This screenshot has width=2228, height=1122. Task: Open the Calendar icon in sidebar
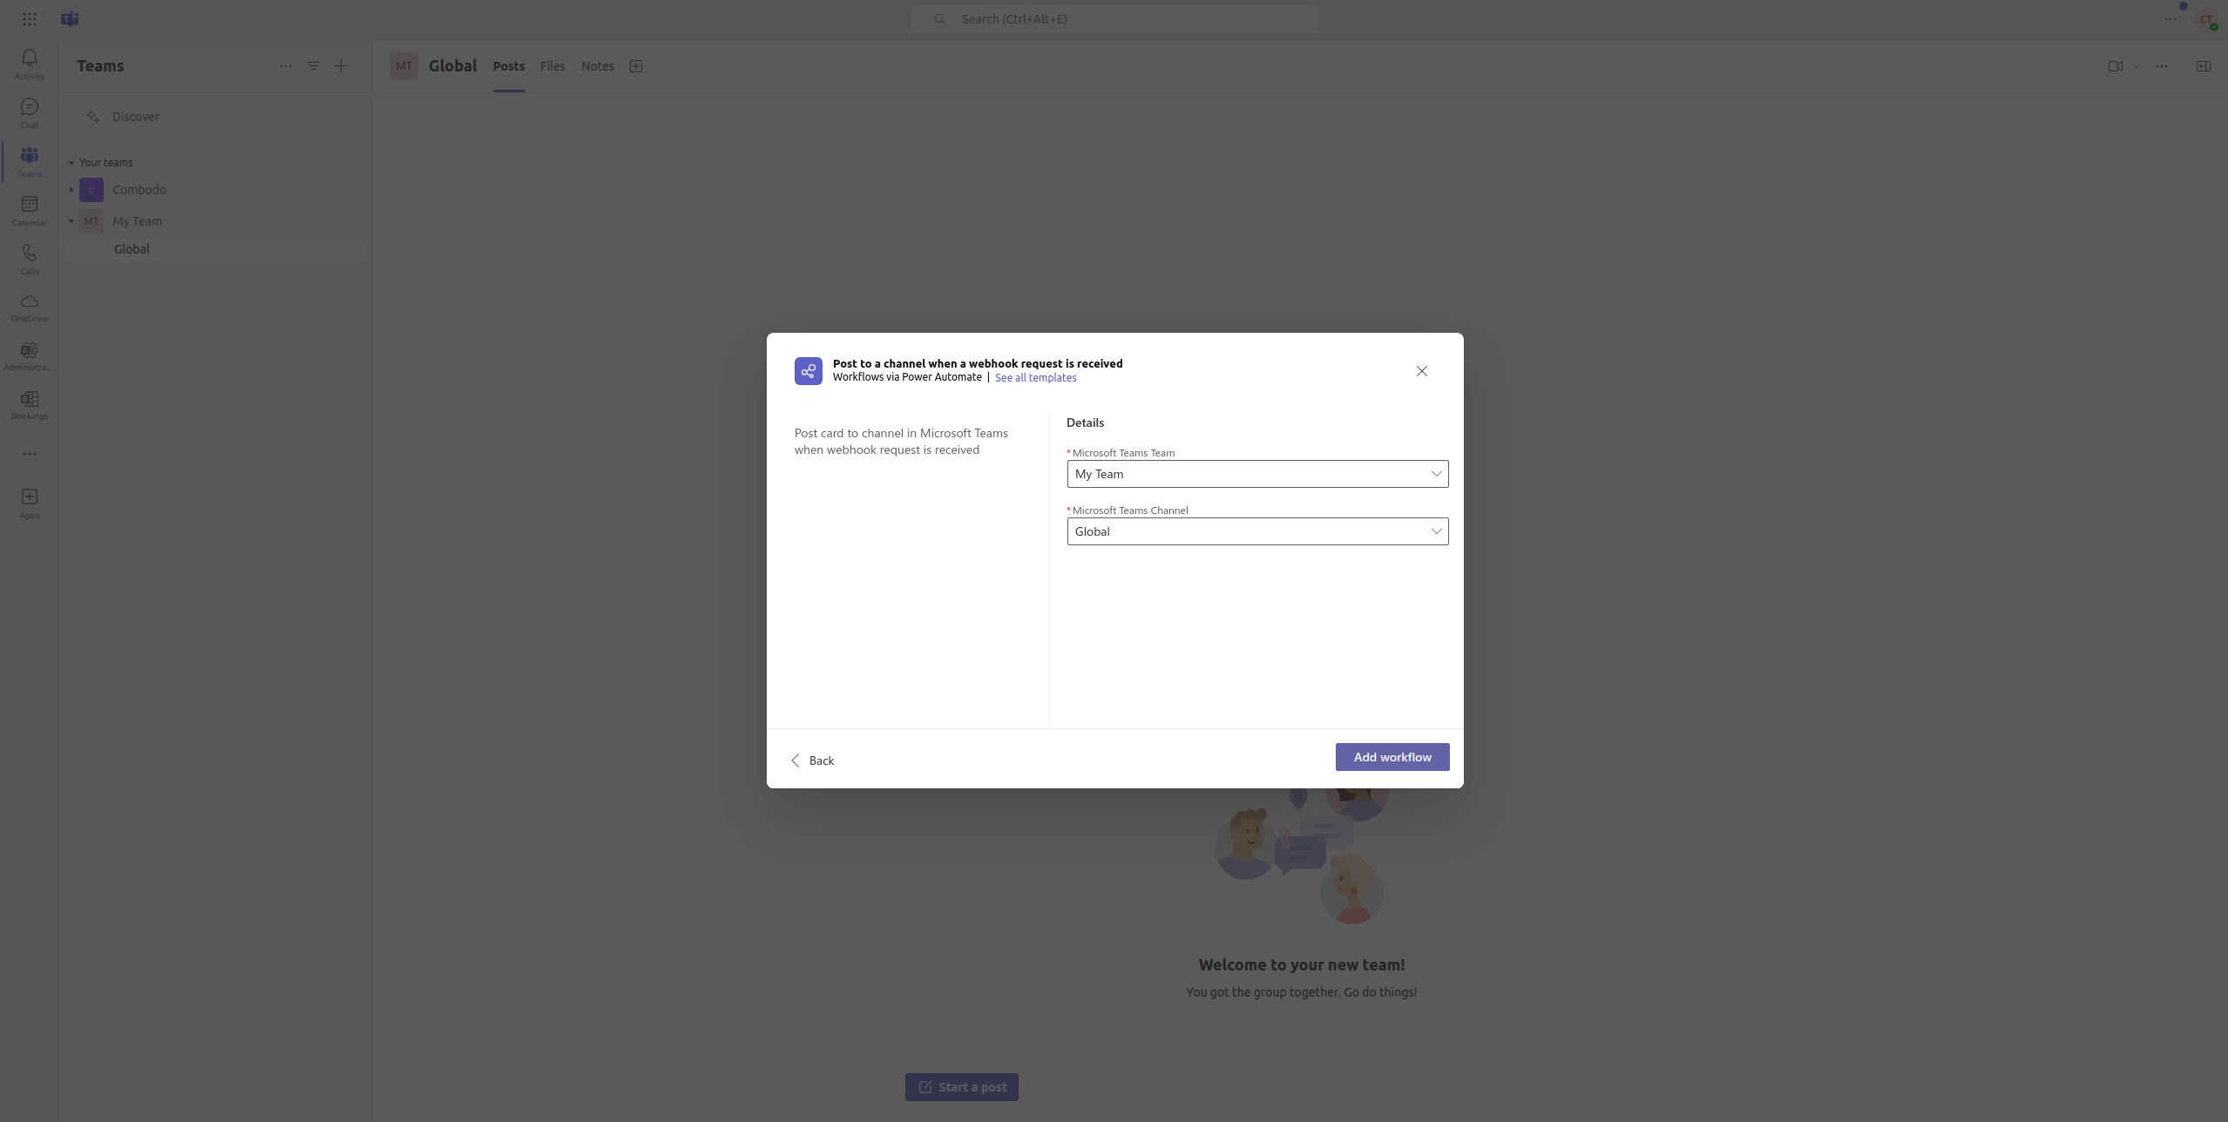[29, 205]
